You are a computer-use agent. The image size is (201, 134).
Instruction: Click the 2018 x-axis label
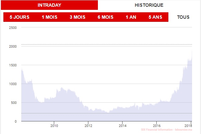[x=189, y=125]
